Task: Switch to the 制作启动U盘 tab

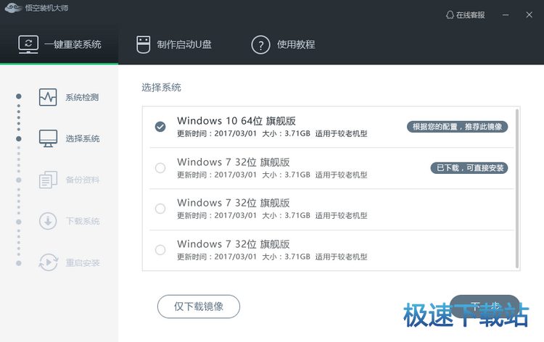Action: pyautogui.click(x=175, y=44)
